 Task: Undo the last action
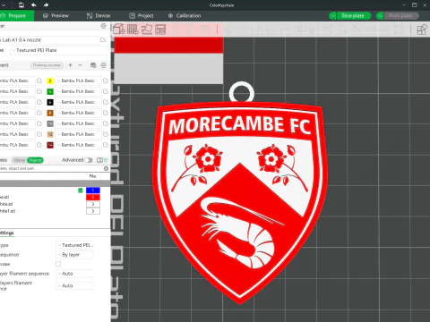34,5
